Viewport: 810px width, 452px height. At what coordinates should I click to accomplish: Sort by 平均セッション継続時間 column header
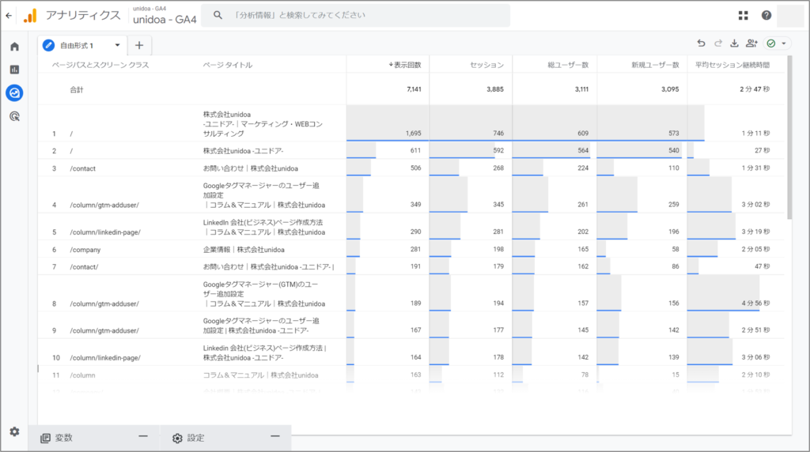pos(732,65)
